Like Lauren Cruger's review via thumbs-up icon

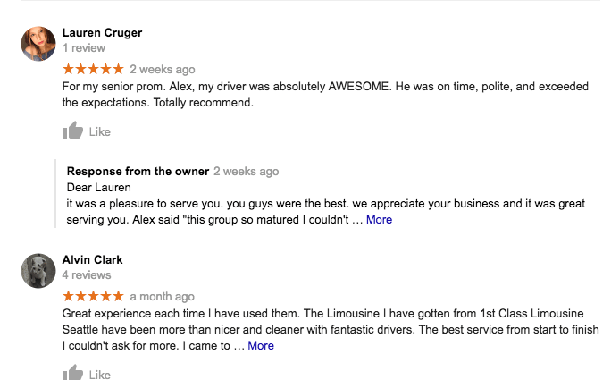point(72,131)
